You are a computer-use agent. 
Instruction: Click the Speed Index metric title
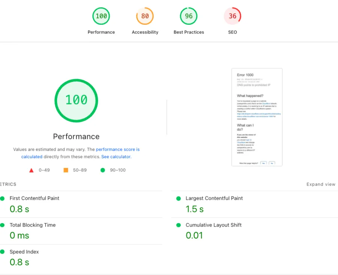[24, 252]
